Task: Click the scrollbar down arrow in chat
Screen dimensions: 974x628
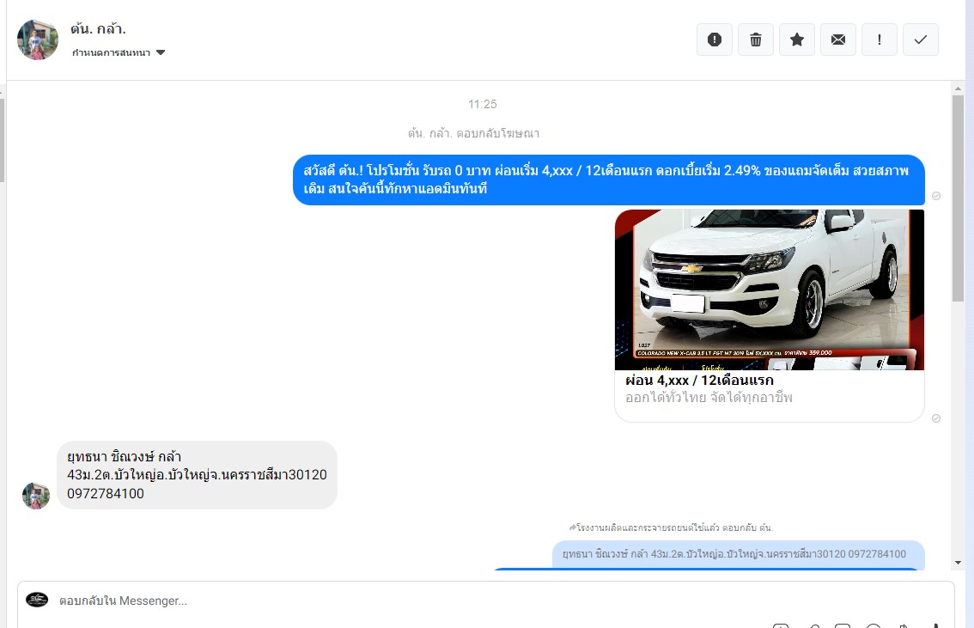Action: point(959,562)
